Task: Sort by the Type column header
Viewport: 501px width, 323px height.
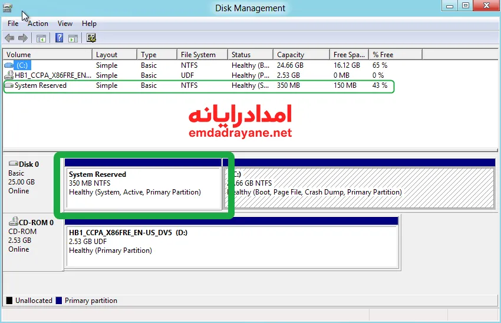Action: click(x=157, y=55)
